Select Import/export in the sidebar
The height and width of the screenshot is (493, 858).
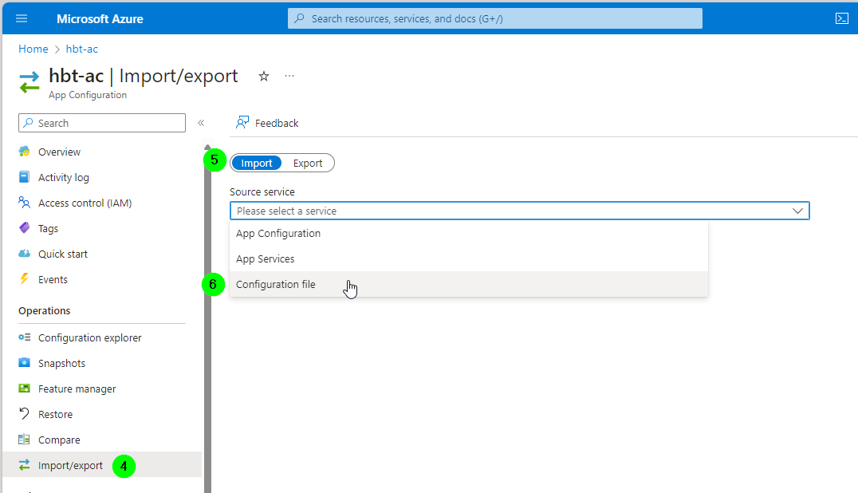click(x=102, y=464)
